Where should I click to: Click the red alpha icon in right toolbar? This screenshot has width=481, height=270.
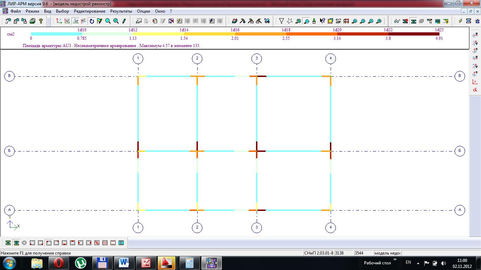[x=475, y=90]
